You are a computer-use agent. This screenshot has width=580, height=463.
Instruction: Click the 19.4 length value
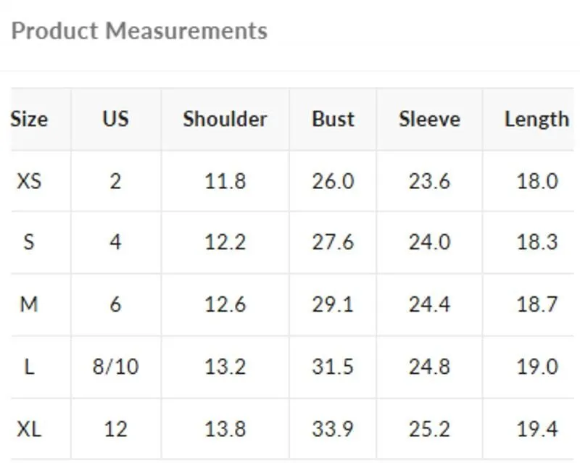point(537,430)
